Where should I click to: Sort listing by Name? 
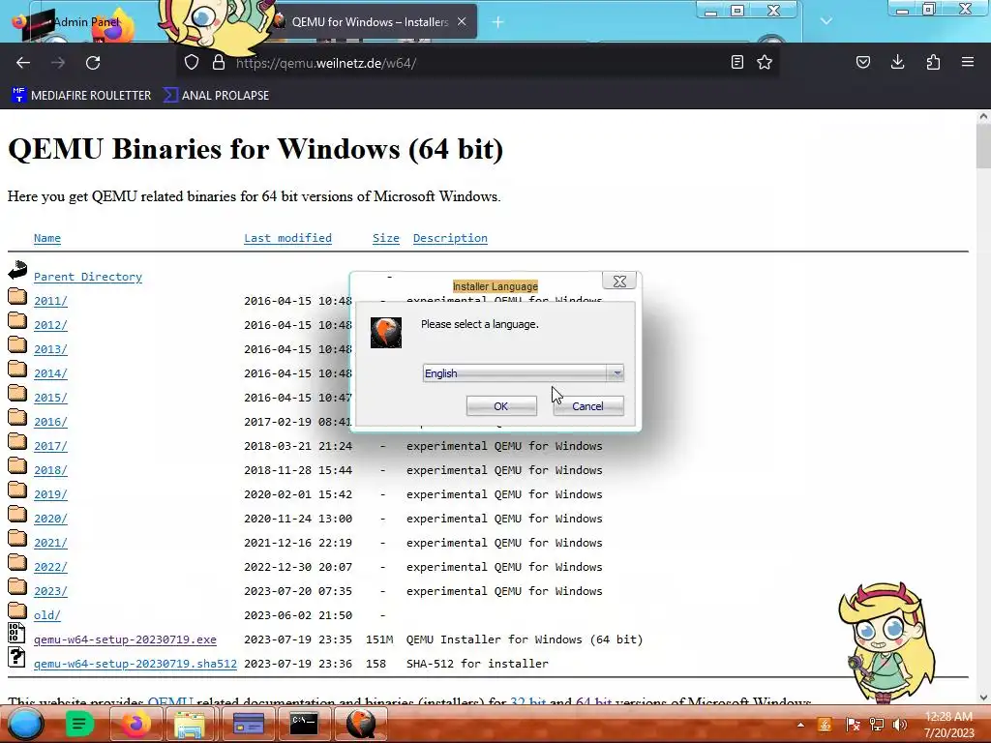coord(47,238)
